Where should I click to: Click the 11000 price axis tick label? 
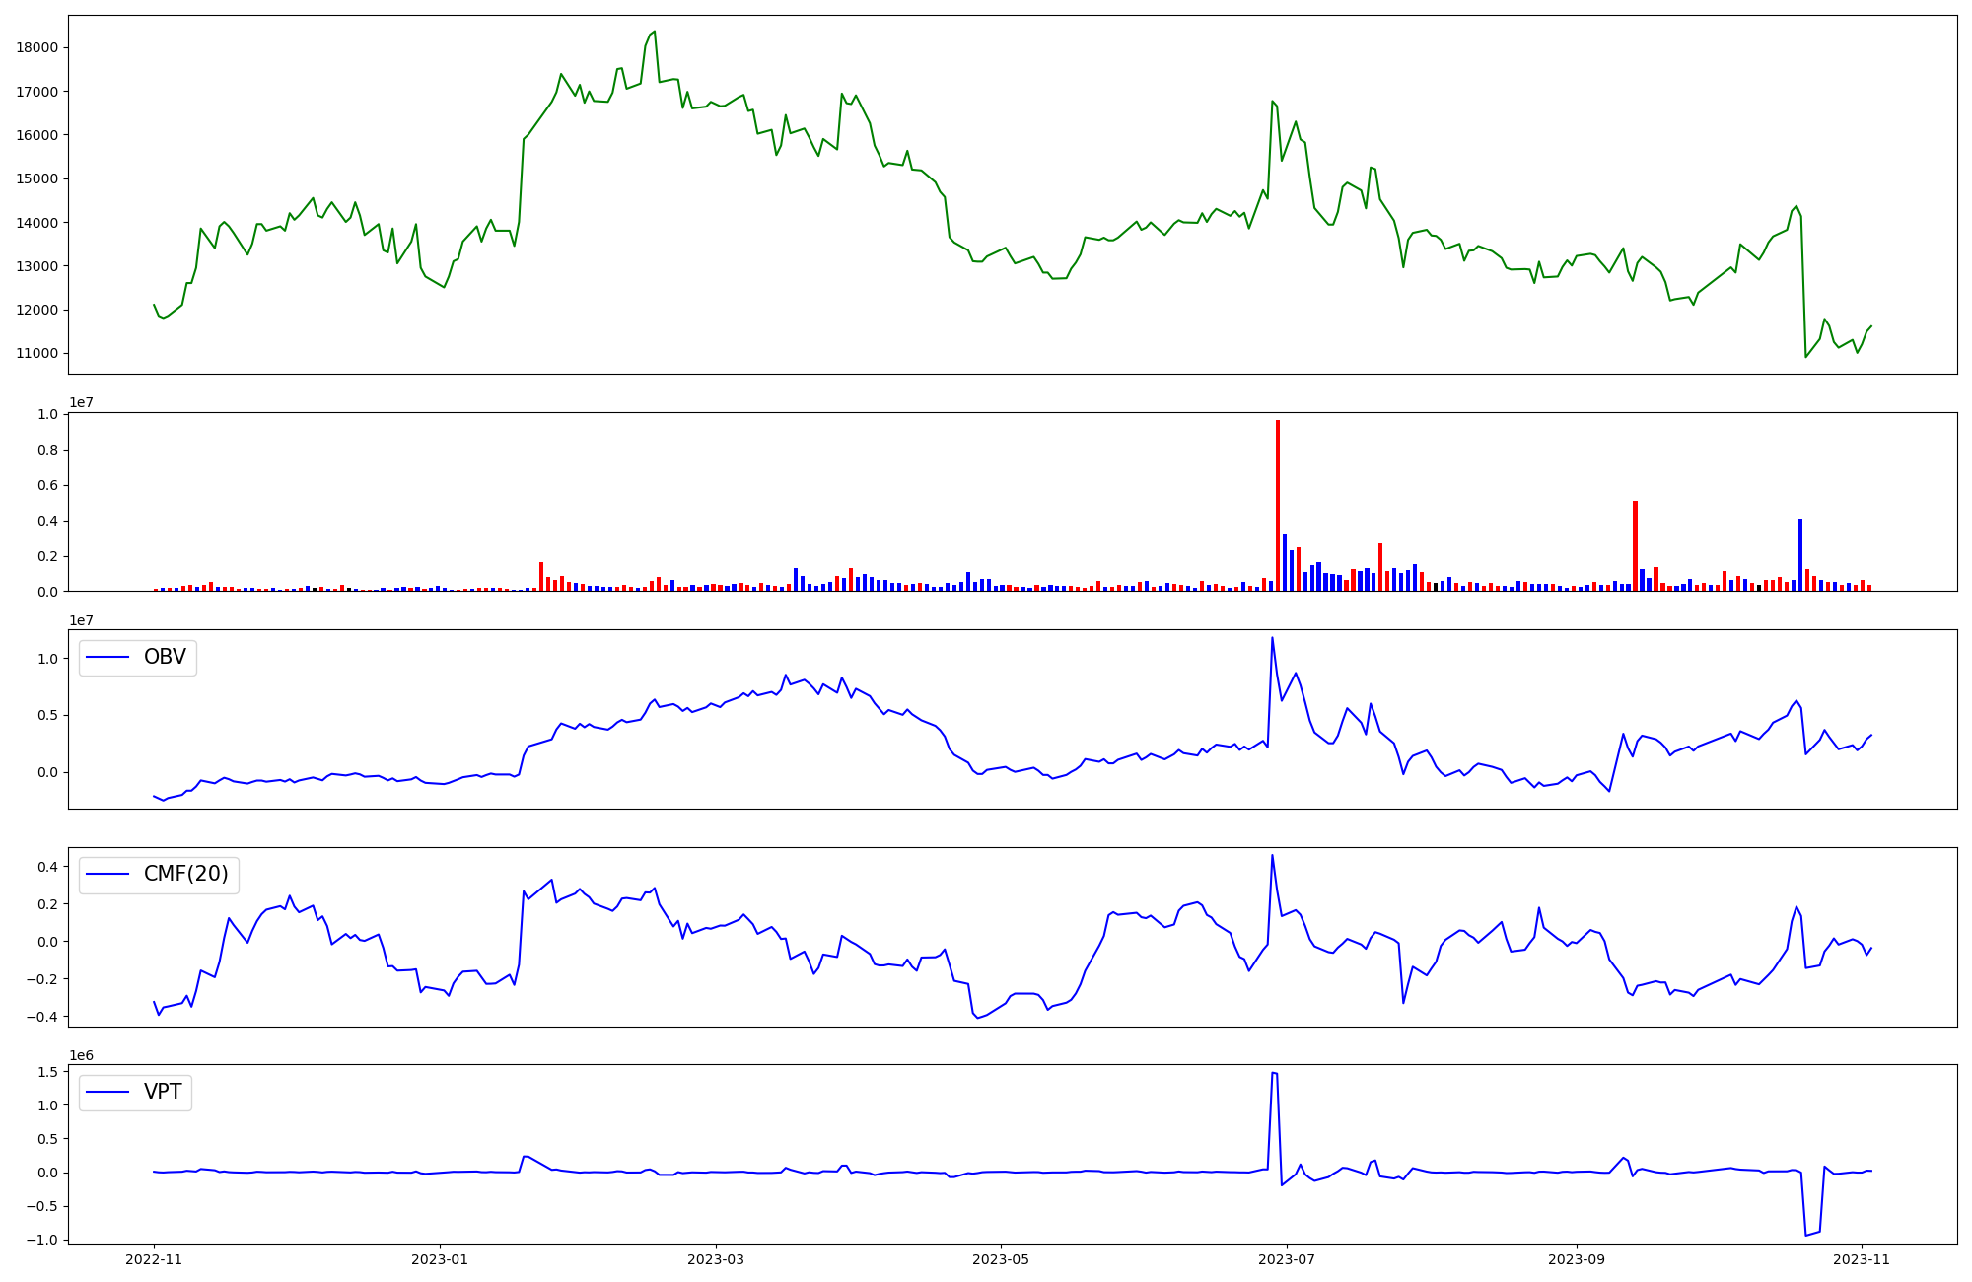[x=37, y=353]
